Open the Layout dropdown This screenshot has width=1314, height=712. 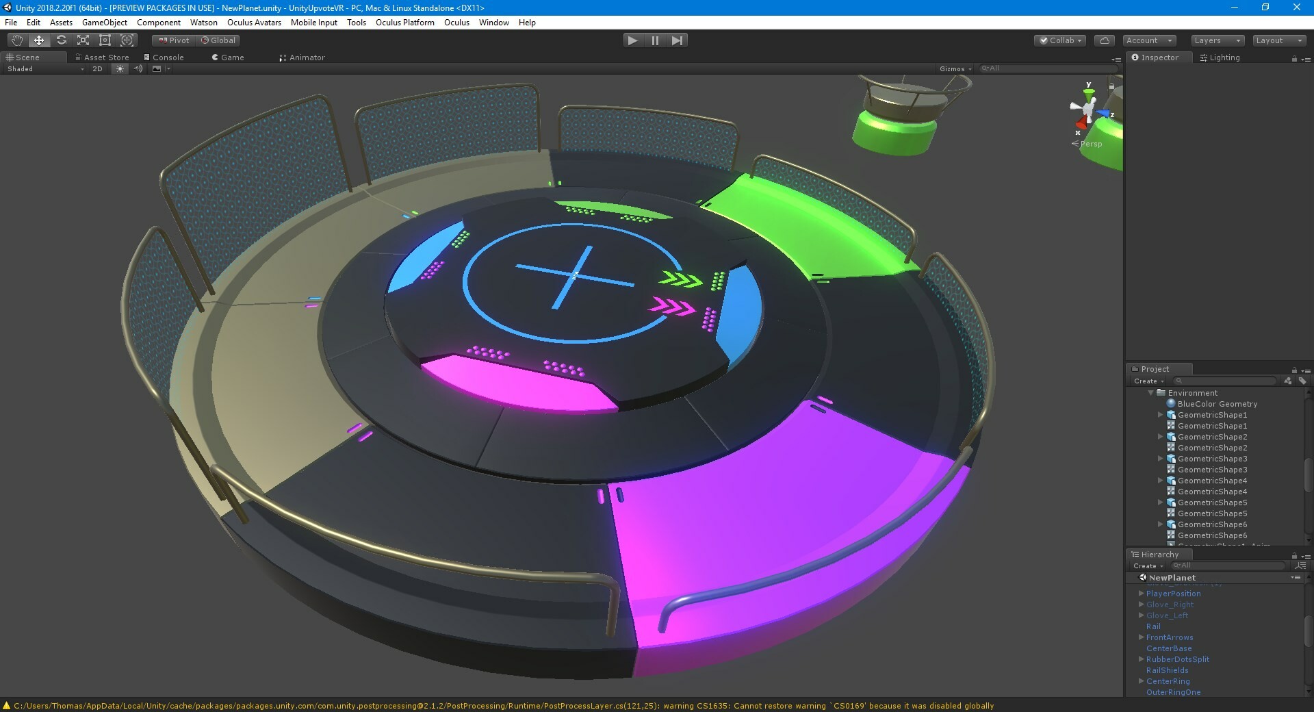pos(1277,40)
